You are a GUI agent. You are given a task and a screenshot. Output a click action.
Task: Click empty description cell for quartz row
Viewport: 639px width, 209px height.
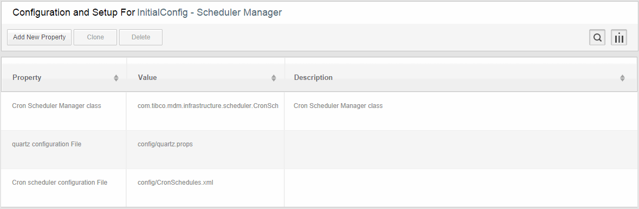coord(460,149)
